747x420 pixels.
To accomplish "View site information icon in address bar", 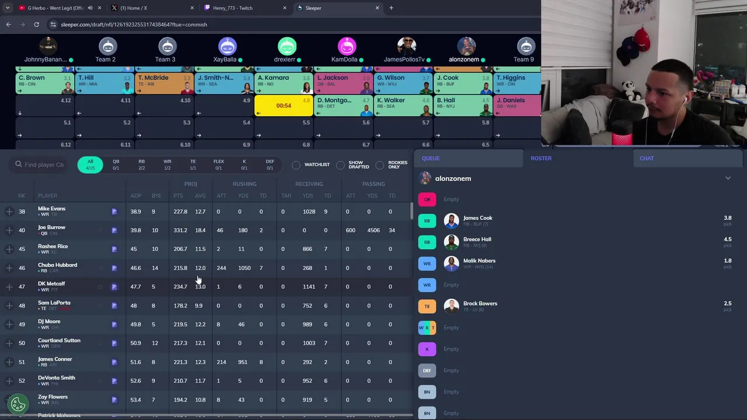I will (53, 24).
